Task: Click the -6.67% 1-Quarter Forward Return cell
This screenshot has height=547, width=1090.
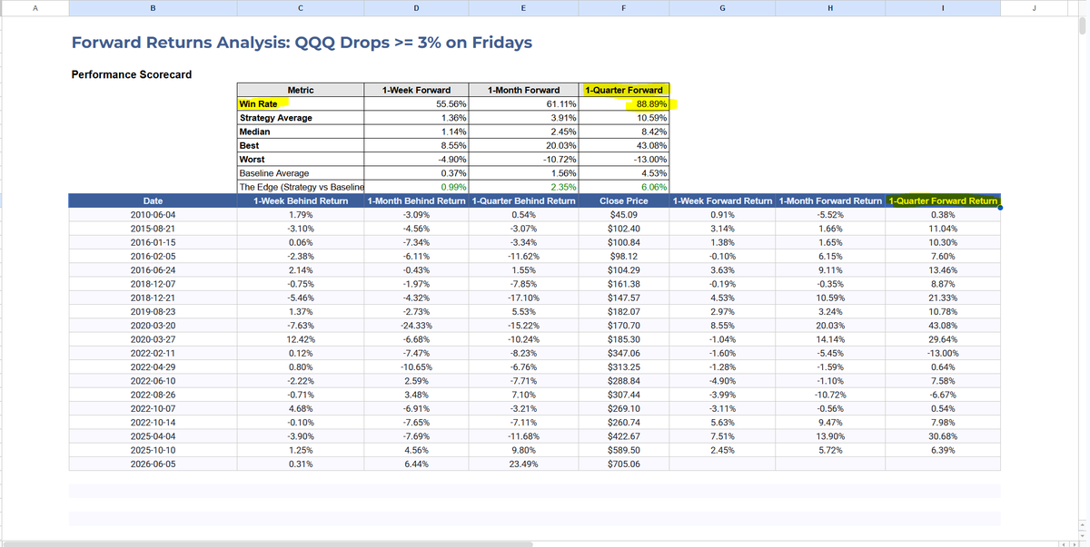Action: 943,395
